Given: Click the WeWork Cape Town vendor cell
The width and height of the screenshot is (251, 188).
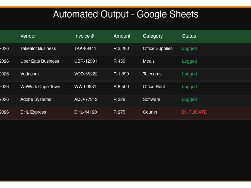Looking at the screenshot, I should (x=40, y=87).
